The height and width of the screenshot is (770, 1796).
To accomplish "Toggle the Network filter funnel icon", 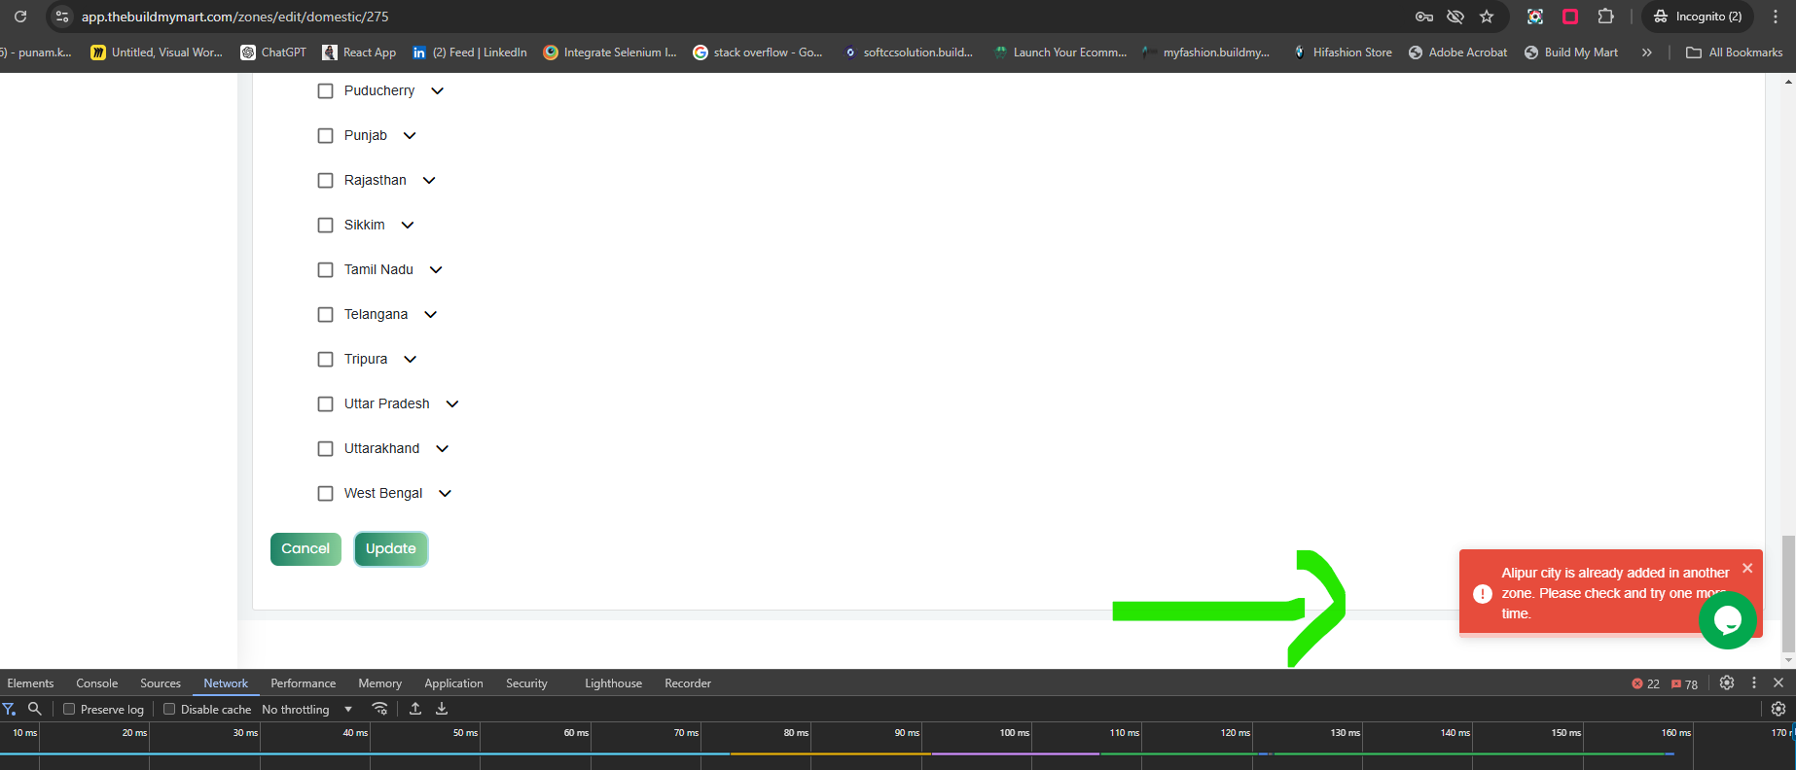I will pyautogui.click(x=10, y=709).
